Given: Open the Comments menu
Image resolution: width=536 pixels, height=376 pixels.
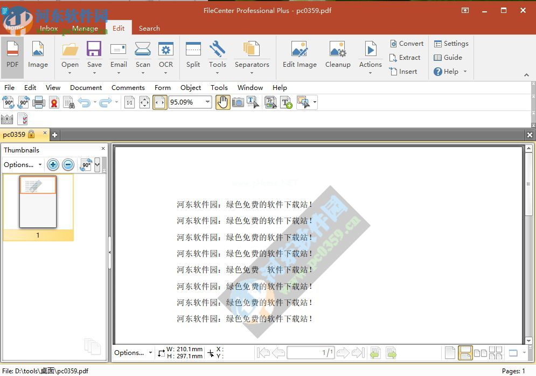Looking at the screenshot, I should (128, 87).
